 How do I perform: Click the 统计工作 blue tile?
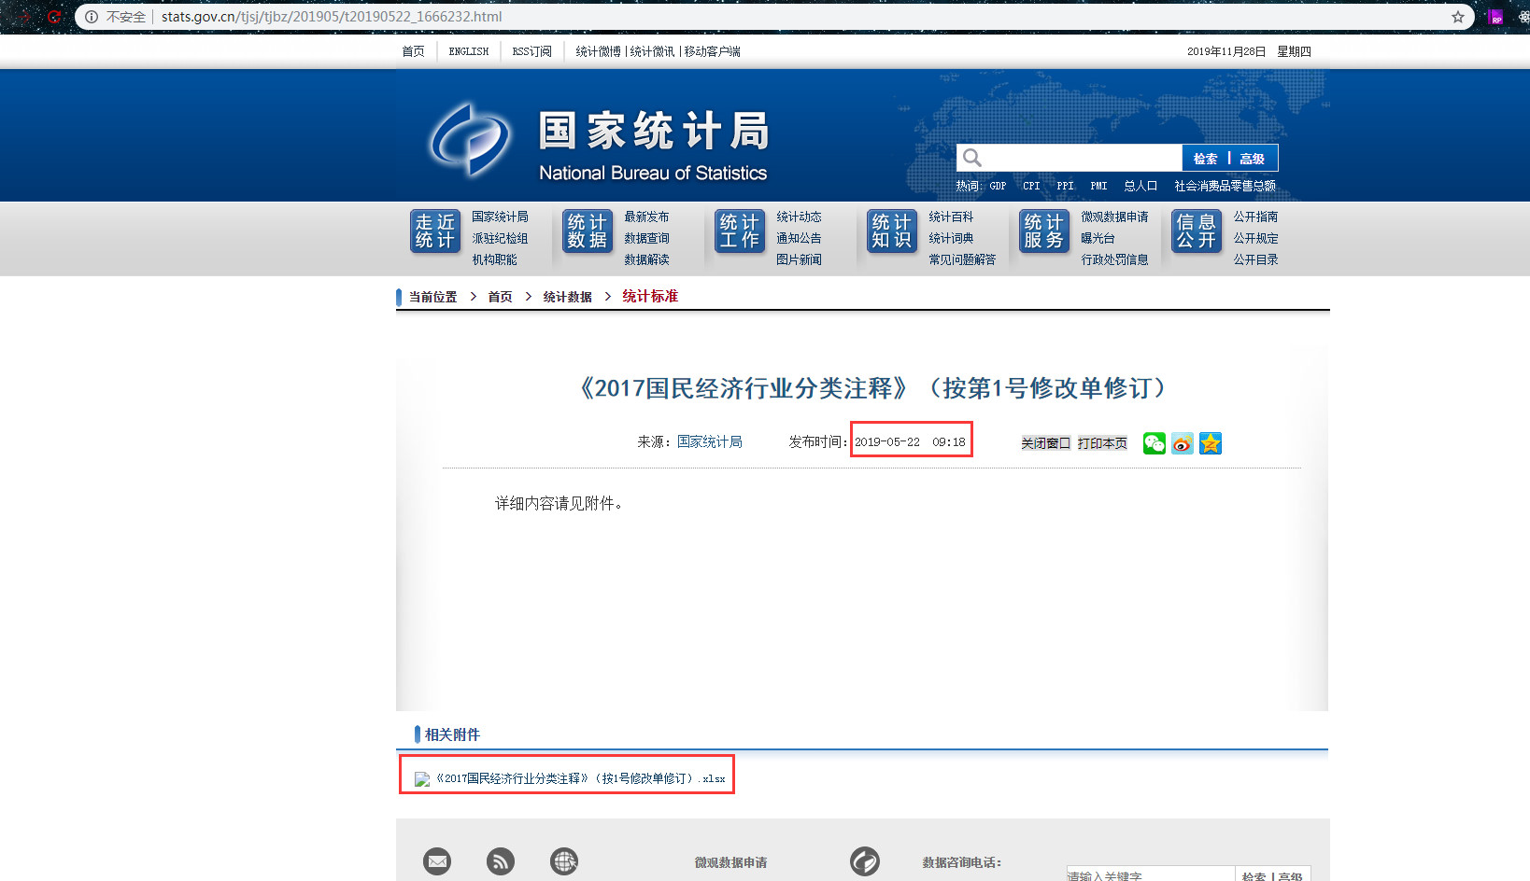click(x=740, y=231)
